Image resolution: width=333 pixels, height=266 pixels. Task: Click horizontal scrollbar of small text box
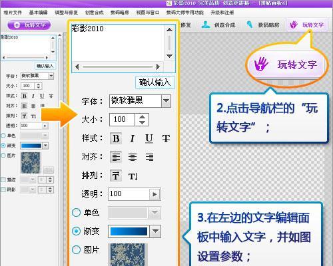[x=25, y=58]
